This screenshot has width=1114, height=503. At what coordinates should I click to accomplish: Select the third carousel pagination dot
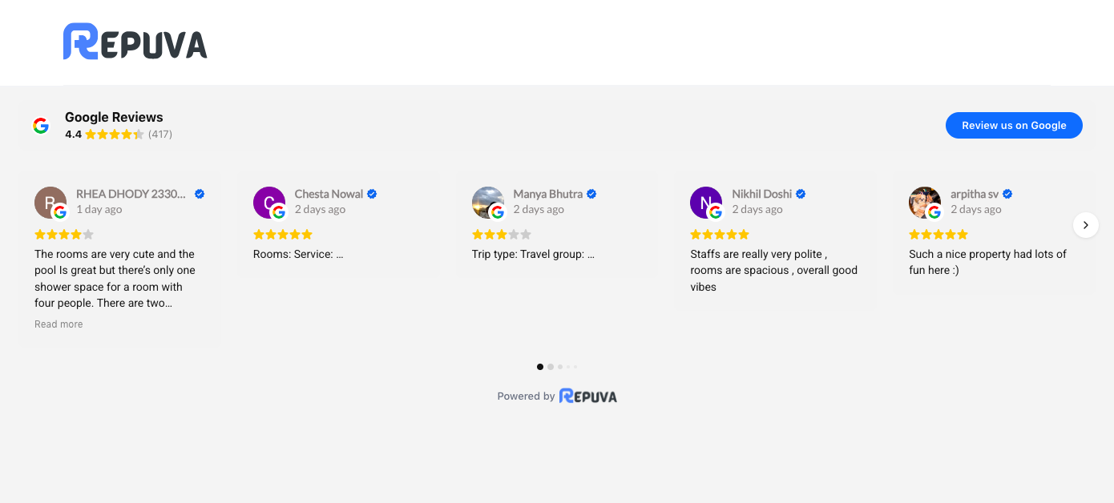click(560, 367)
